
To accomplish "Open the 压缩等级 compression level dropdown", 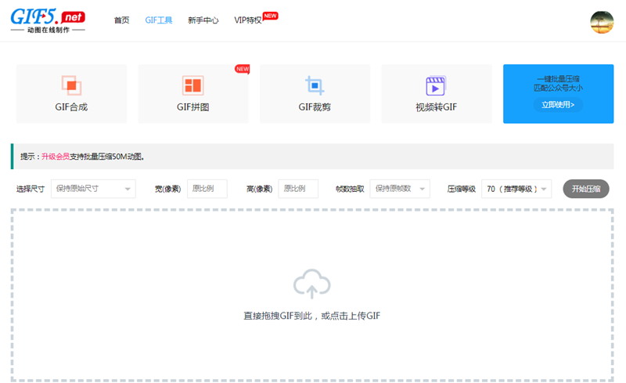I will 516,189.
